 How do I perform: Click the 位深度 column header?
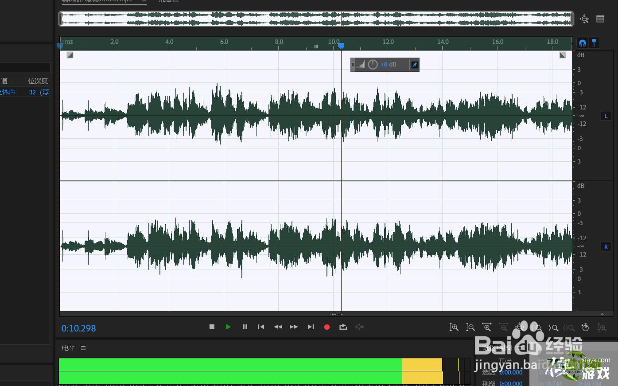click(x=38, y=81)
